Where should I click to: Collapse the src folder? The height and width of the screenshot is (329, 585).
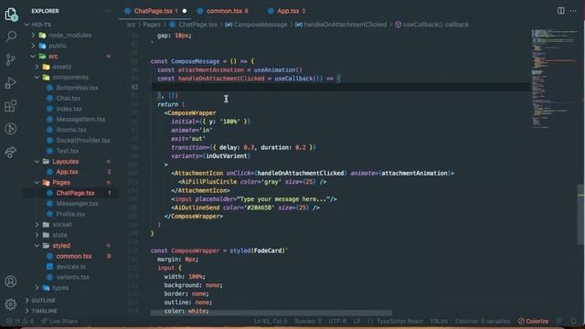[53, 57]
